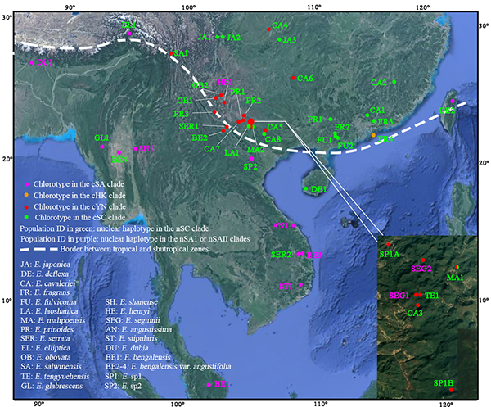This screenshot has width=491, height=407.
Task: Click the SER2 label near Vietnam's coast
Action: point(281,255)
